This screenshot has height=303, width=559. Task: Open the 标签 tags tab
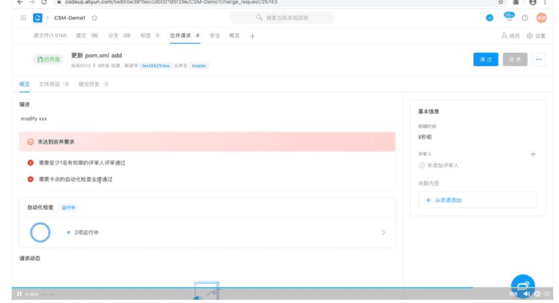(150, 36)
